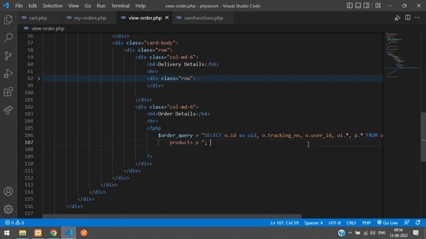Screen dimensions: 426x239
Task: Click the vertical scrollbar of the editor
Action: 423,137
